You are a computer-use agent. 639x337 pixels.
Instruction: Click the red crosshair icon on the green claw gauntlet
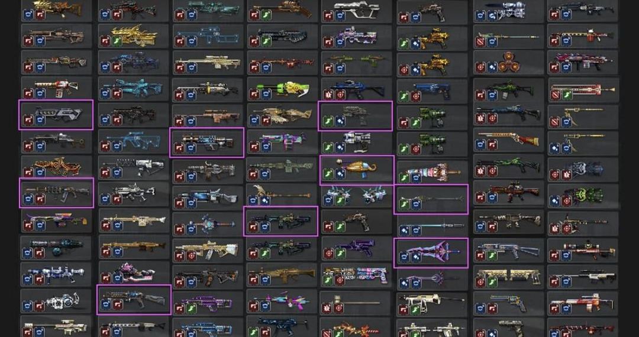tap(566, 200)
